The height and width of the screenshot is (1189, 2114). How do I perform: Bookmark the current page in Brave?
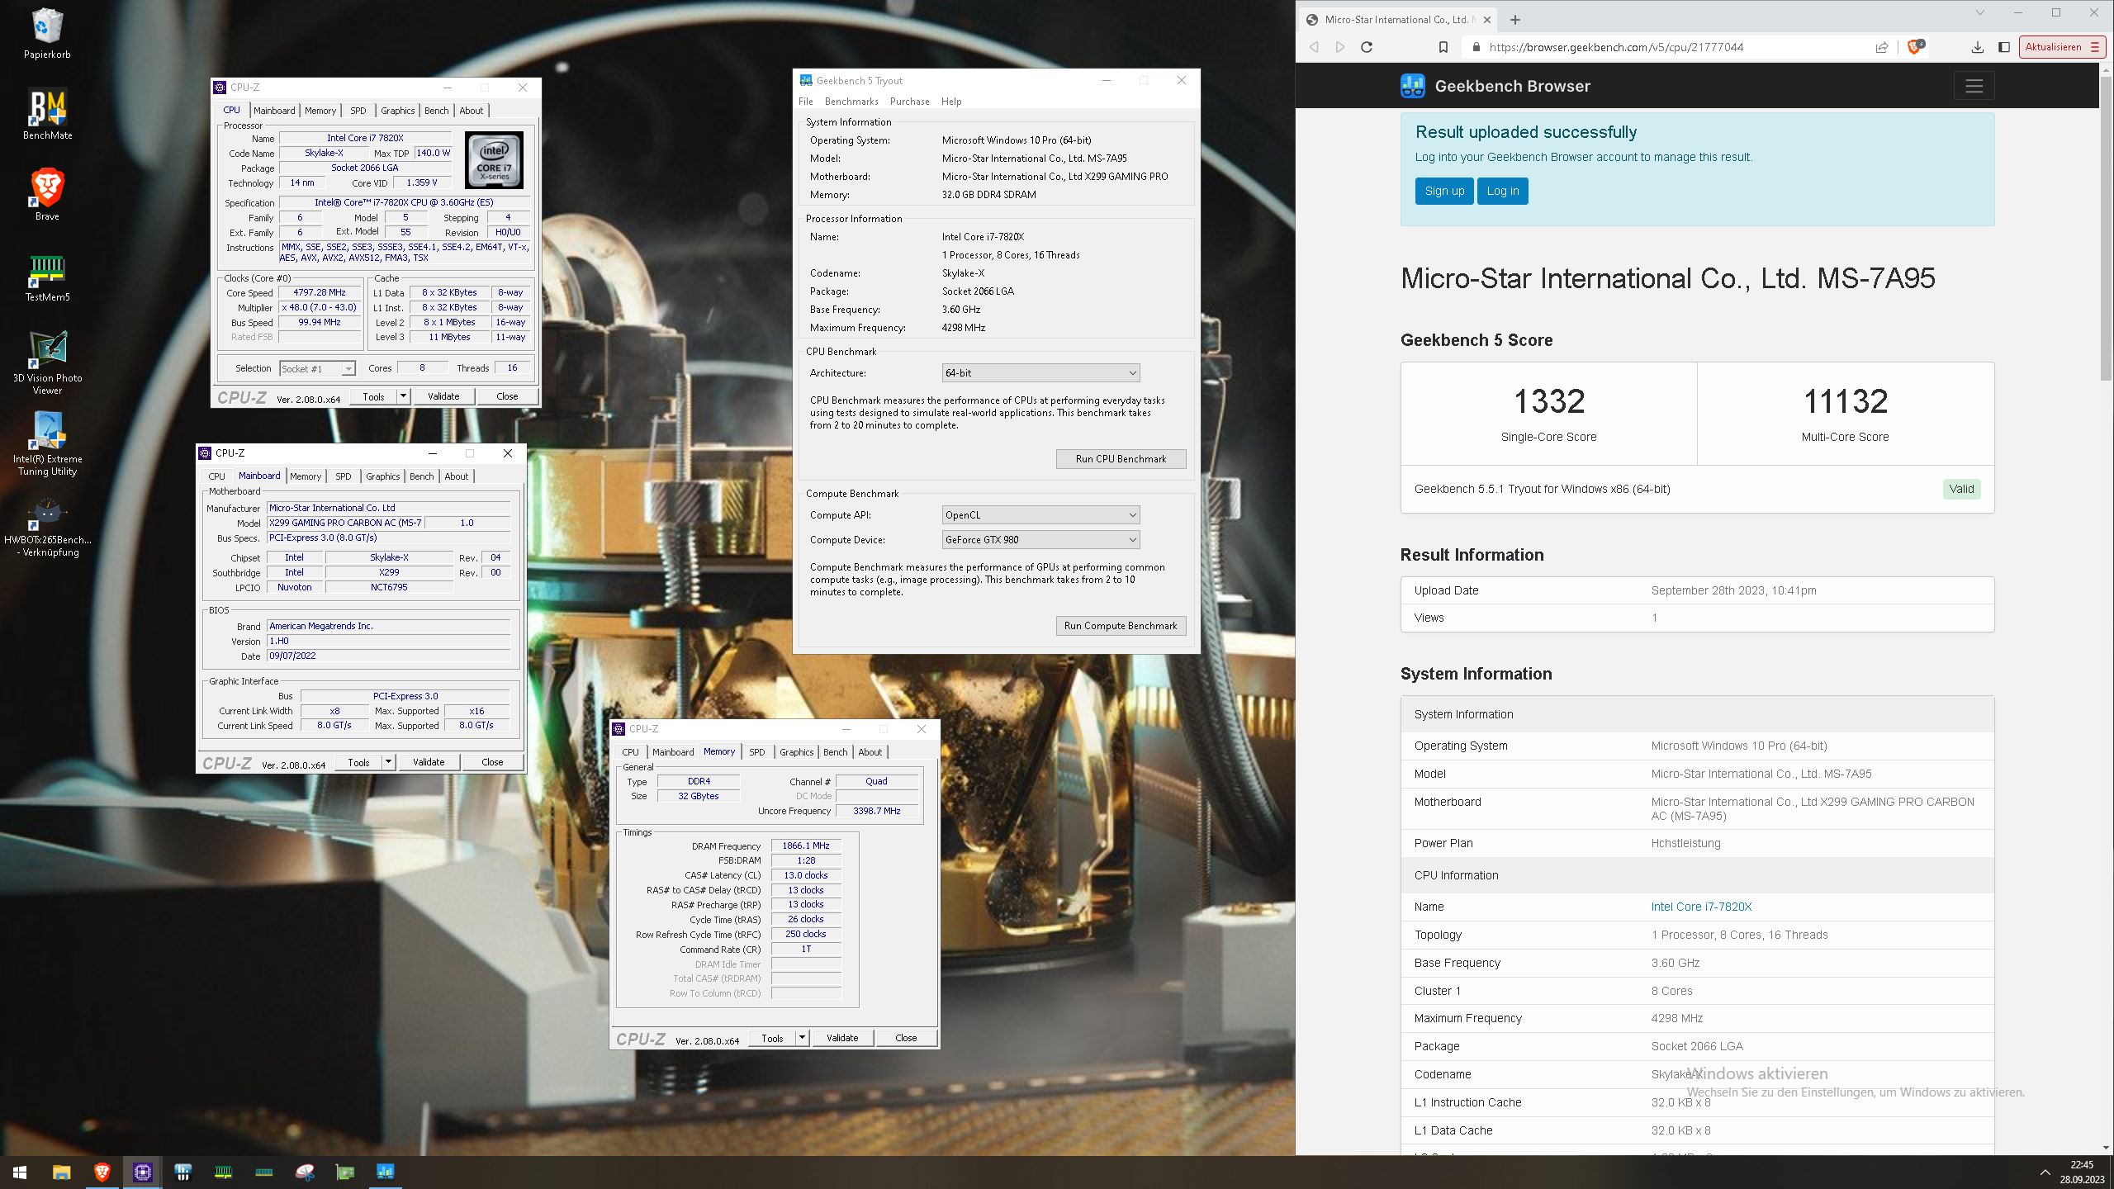pos(1443,47)
